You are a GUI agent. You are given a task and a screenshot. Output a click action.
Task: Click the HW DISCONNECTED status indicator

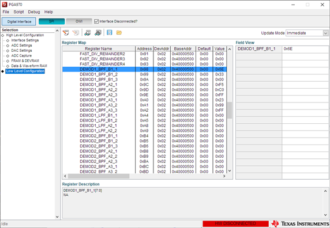click(235, 224)
